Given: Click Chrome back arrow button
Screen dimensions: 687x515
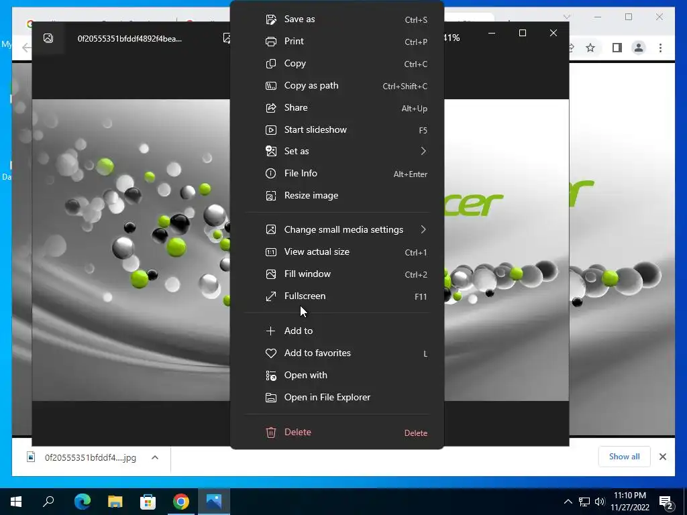Looking at the screenshot, I should pos(26,48).
